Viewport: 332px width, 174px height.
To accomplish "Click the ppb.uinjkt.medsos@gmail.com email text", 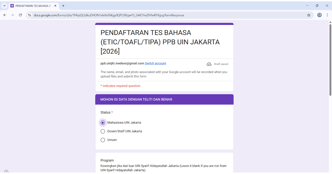I will 122,63.
